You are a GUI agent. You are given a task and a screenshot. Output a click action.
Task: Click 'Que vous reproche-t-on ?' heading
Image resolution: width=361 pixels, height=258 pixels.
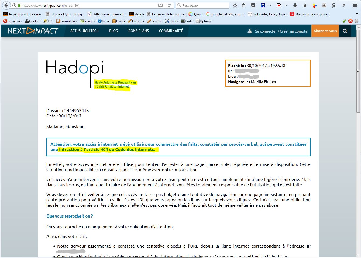(70, 216)
